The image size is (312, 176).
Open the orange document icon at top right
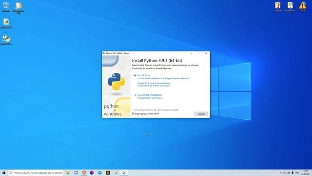tap(278, 6)
